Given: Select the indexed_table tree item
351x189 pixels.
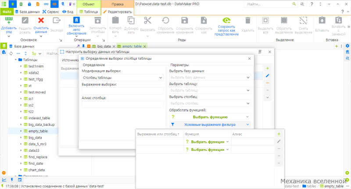Looking at the screenshot, I should (39, 118).
